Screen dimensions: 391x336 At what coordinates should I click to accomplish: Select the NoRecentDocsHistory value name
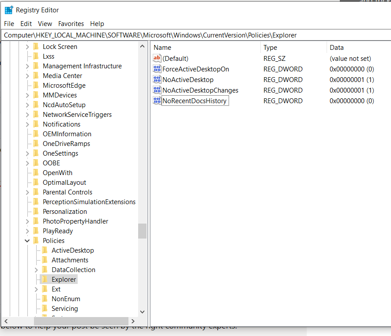[195, 101]
